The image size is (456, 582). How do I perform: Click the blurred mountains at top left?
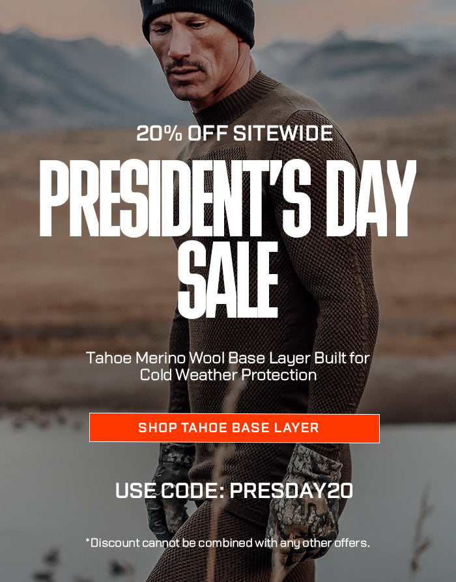click(x=74, y=74)
